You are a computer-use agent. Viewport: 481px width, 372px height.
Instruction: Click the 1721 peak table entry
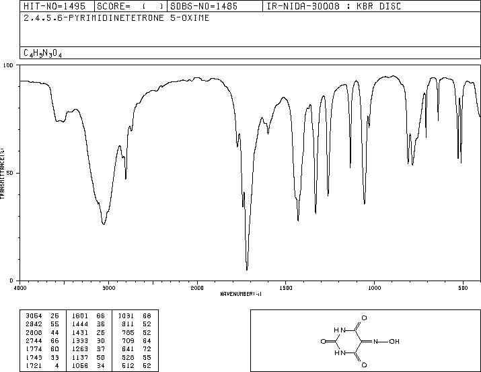click(34, 365)
